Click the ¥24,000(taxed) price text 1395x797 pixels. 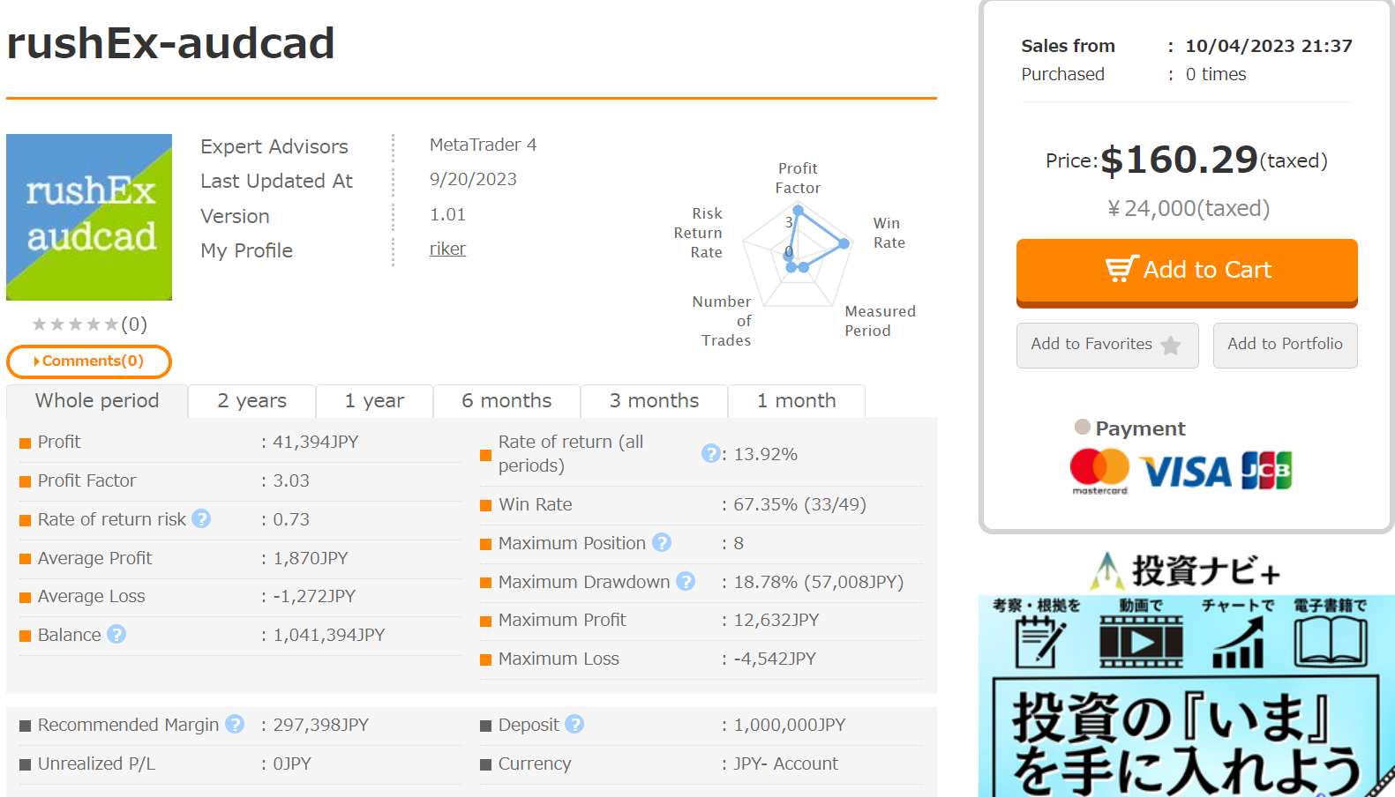[x=1189, y=208]
